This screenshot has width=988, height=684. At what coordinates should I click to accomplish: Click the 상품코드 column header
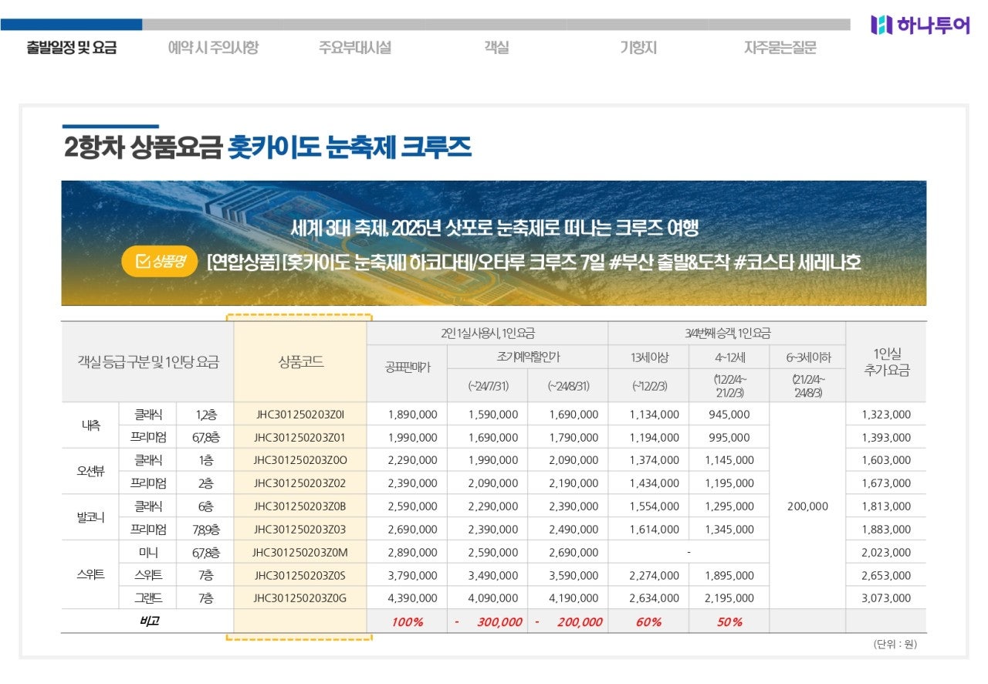click(300, 362)
